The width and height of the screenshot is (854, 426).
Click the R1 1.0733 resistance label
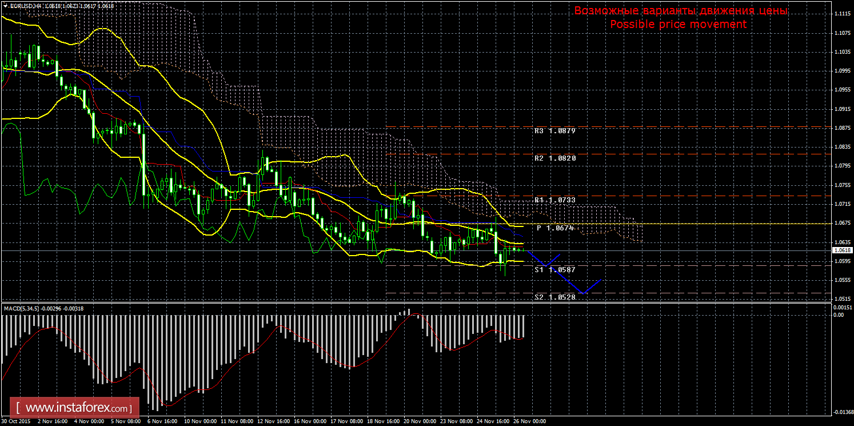(x=554, y=200)
